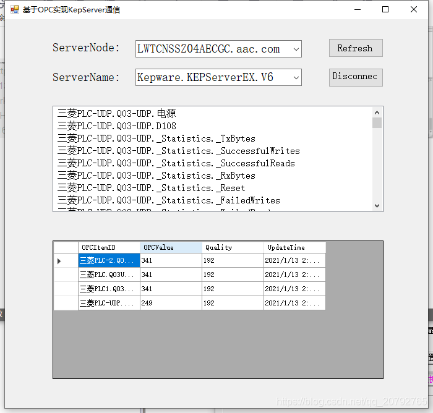Select the 三菱PLC-2.Q0... item cell

[109, 260]
